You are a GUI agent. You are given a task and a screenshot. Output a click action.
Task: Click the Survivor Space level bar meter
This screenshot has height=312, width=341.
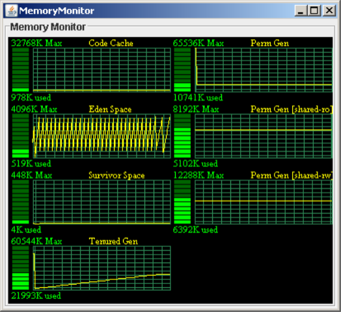click(20, 202)
